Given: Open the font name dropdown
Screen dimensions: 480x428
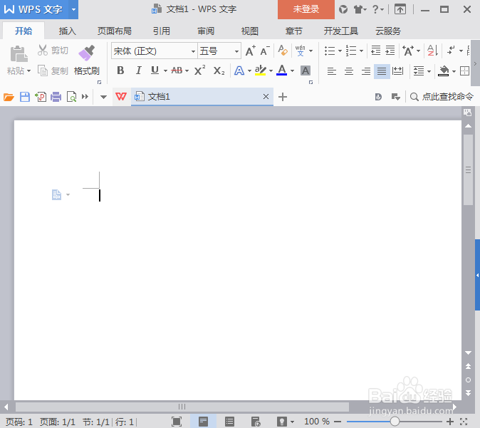Looking at the screenshot, I should coord(193,51).
